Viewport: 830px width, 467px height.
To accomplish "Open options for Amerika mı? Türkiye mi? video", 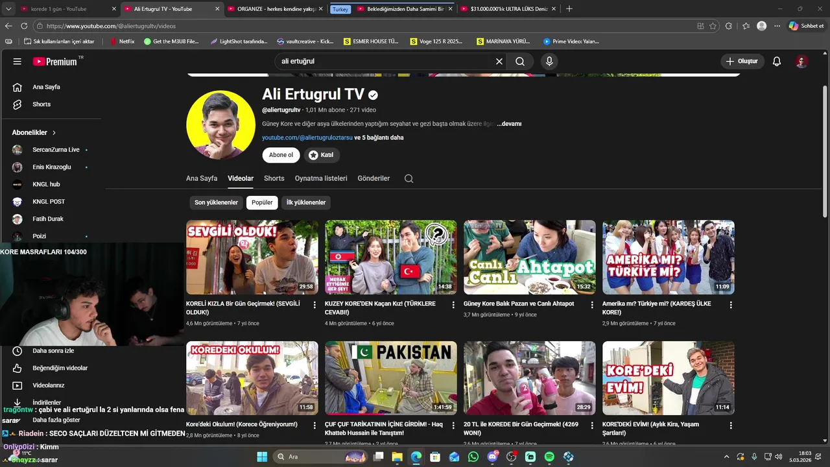I will click(731, 305).
